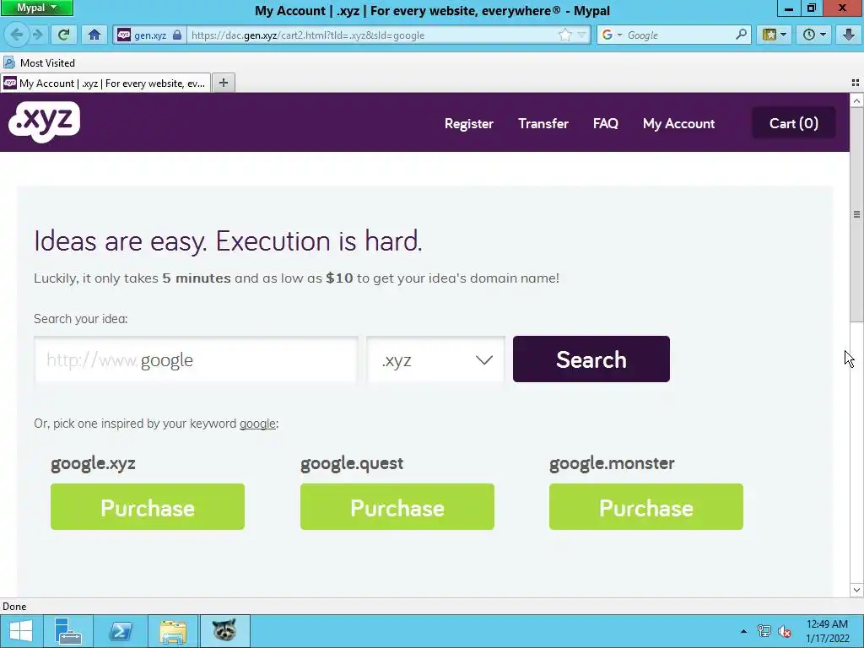The image size is (864, 648).
Task: Open Server Manager from taskbar
Action: tap(68, 631)
